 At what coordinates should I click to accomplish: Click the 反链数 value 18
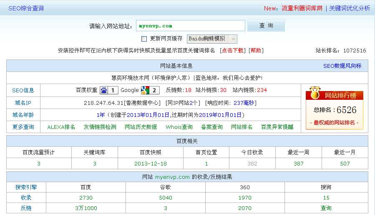click(188, 90)
